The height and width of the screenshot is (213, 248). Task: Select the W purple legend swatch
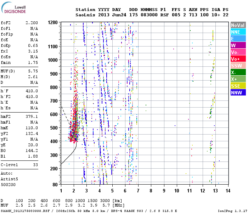coord(238,45)
